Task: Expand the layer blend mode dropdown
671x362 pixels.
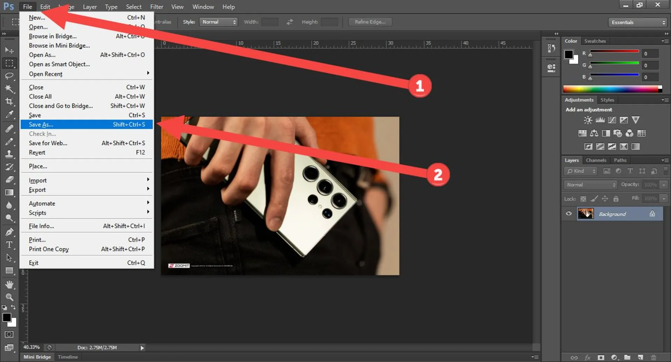Action: (x=591, y=185)
